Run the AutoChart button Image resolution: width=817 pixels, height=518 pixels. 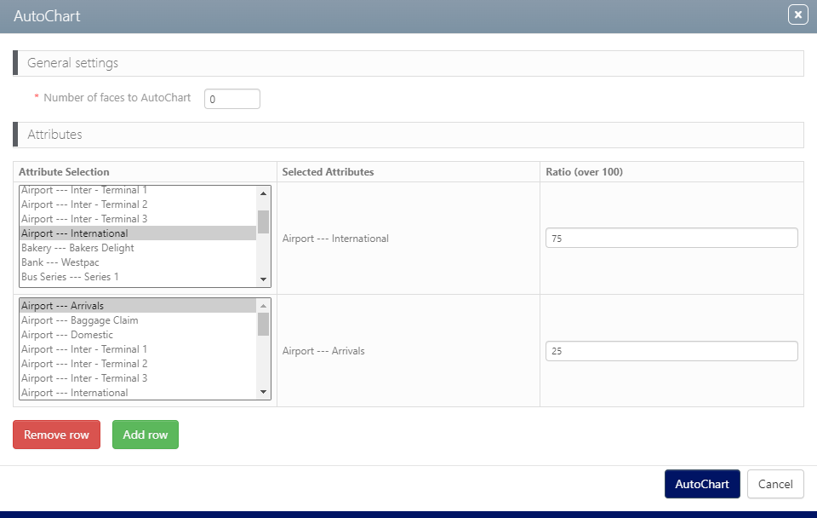701,484
